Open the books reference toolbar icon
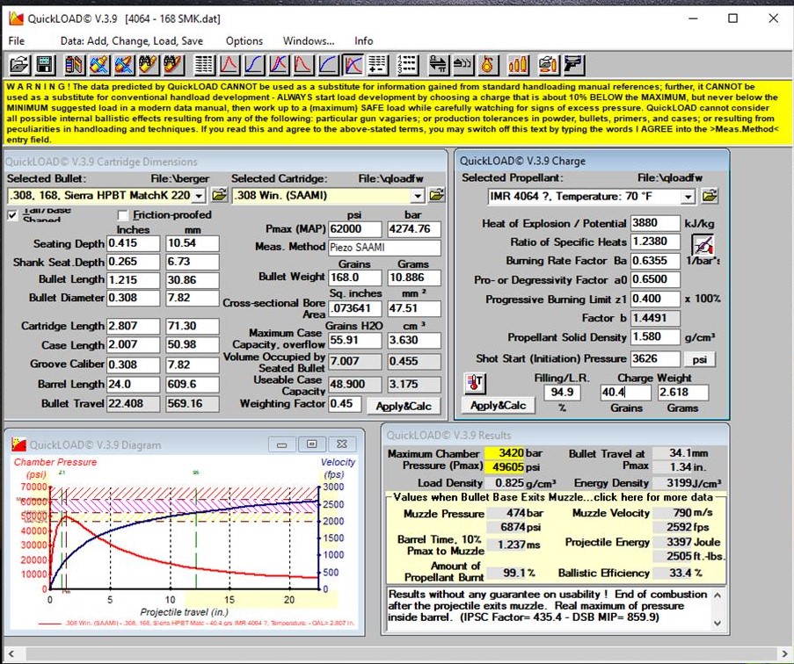 pos(74,65)
